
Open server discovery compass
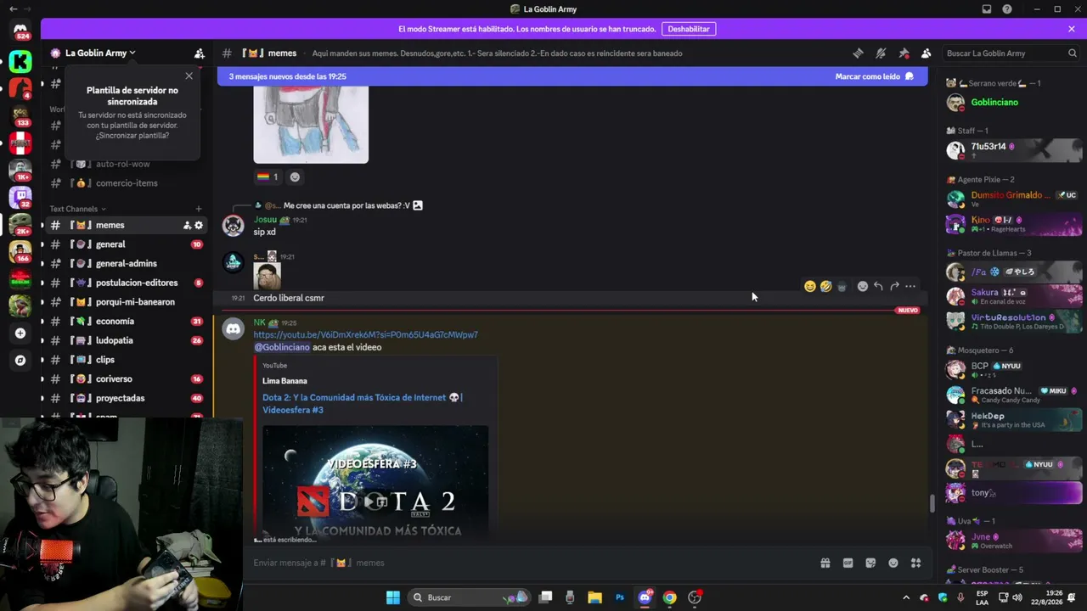[x=20, y=361]
